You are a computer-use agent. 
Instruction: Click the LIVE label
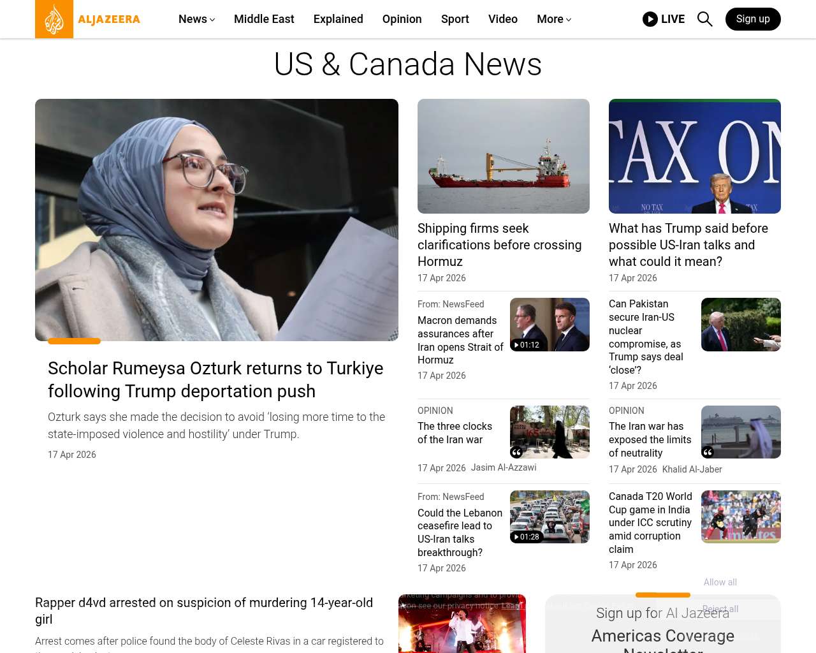pyautogui.click(x=673, y=19)
